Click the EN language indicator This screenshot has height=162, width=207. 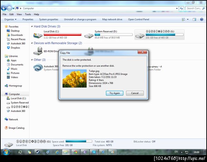[x=176, y=152]
